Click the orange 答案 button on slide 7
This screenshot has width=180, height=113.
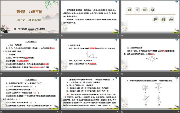pos(50,109)
